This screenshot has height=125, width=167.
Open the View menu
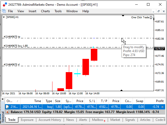coord(21,11)
